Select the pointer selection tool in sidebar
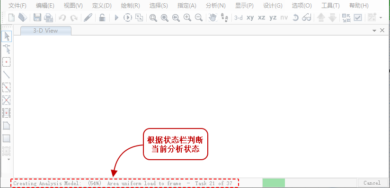390x188 pixels. click(x=7, y=36)
